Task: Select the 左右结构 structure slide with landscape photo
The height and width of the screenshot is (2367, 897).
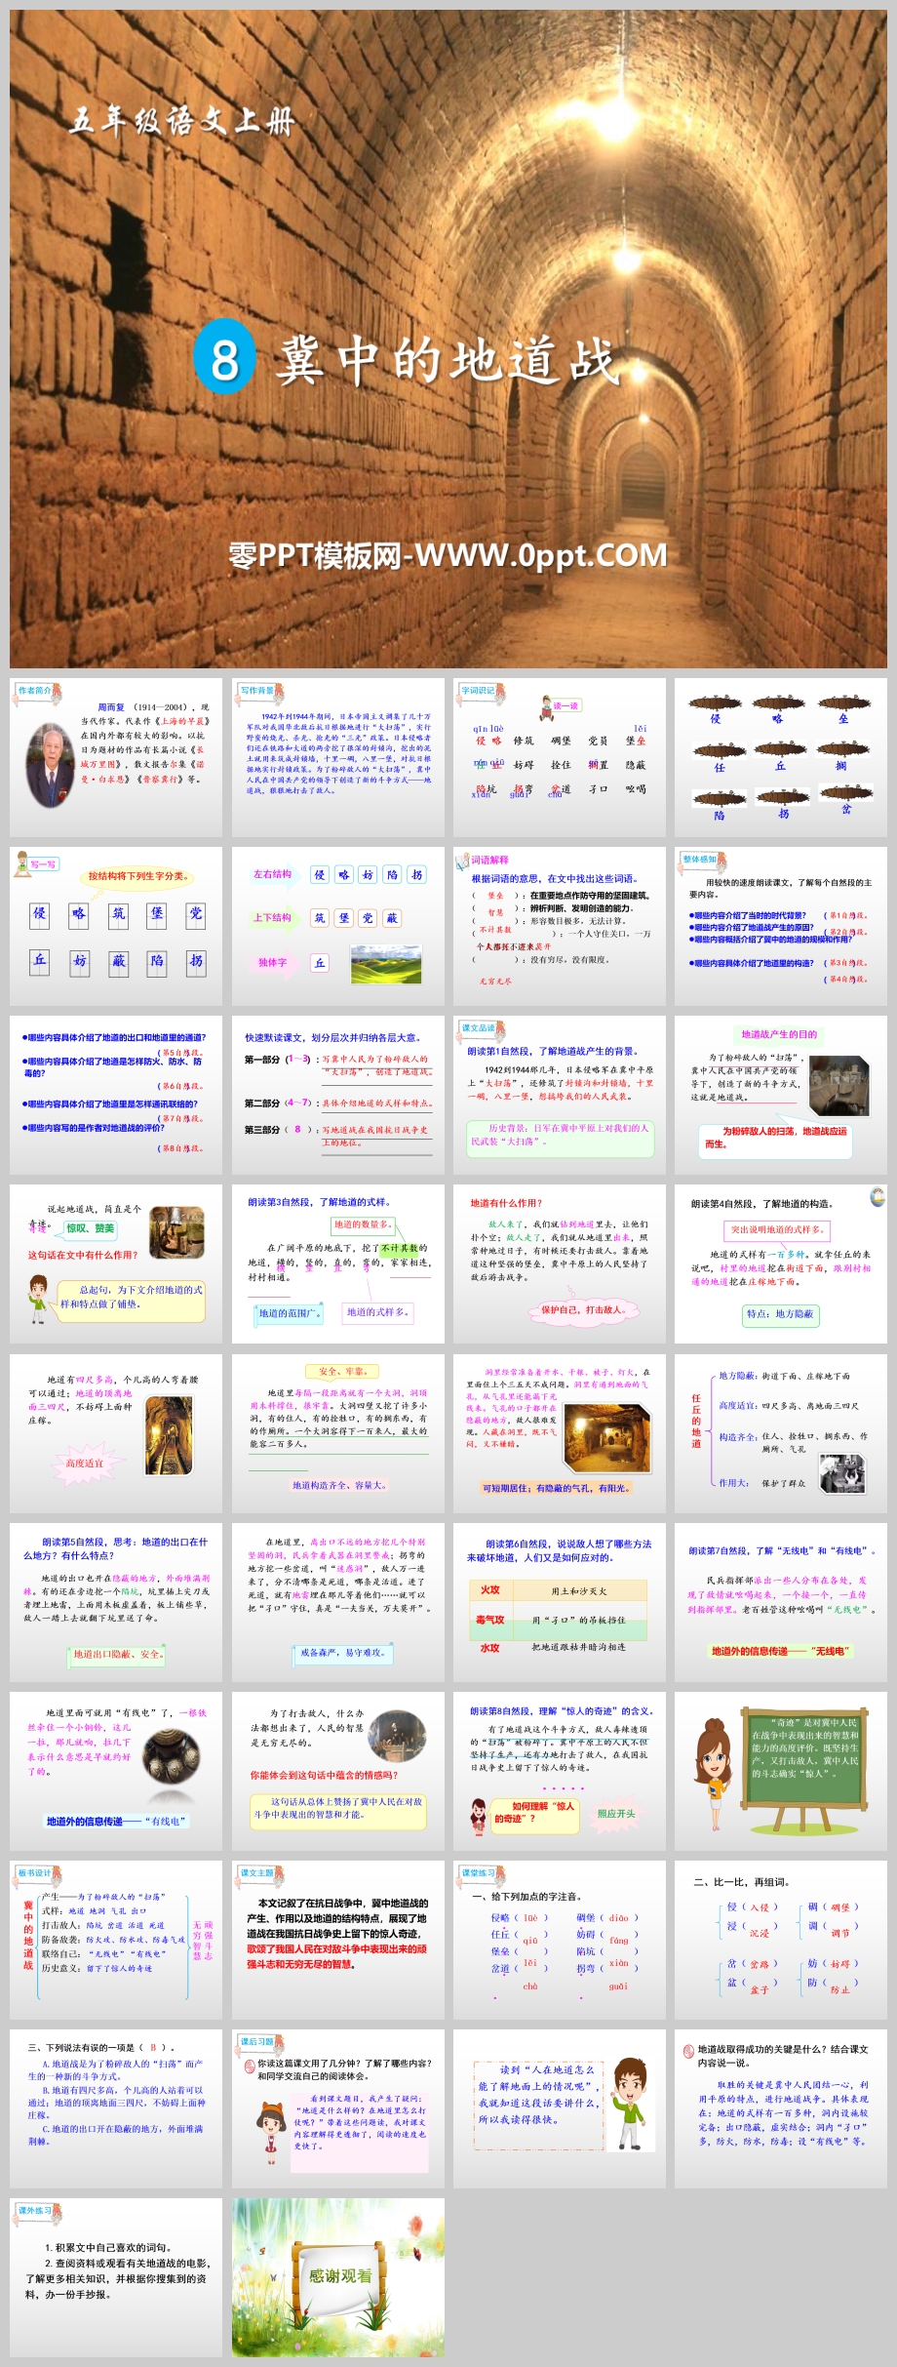Action: 337,926
